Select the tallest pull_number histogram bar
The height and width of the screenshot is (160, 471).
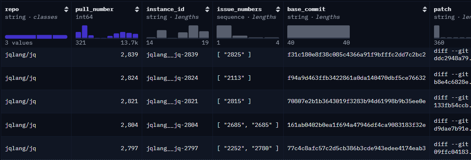(x=84, y=32)
